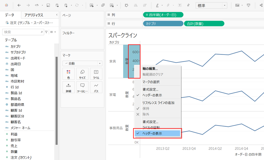The height and width of the screenshot is (160, 264).
Task: Add a new data source icon
Action: [x=57, y=5]
